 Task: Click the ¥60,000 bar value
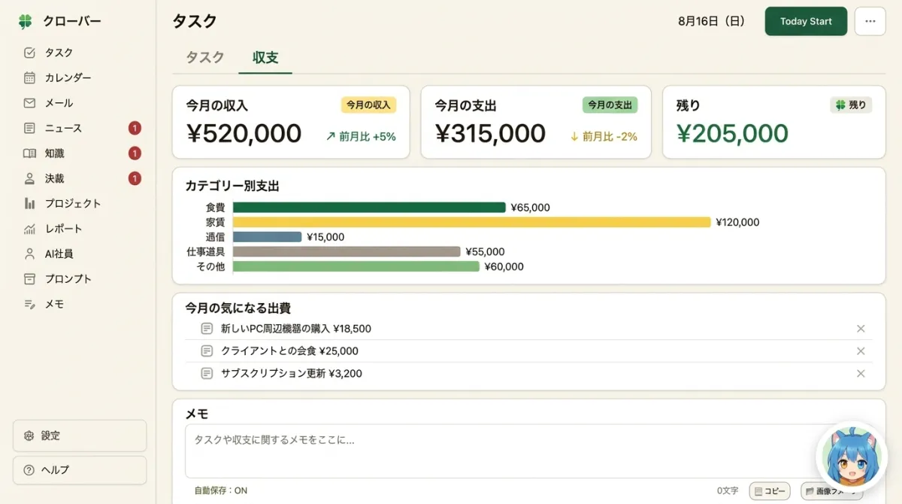tap(504, 266)
